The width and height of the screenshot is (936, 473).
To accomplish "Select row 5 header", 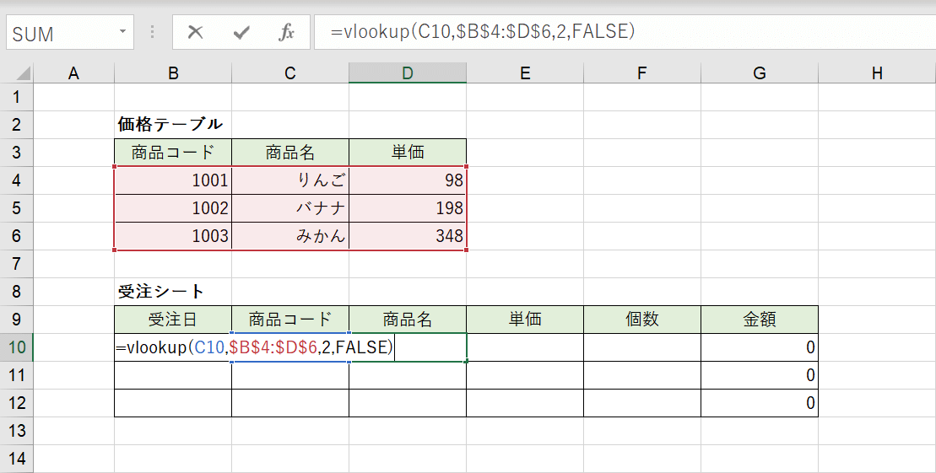I will (x=17, y=208).
